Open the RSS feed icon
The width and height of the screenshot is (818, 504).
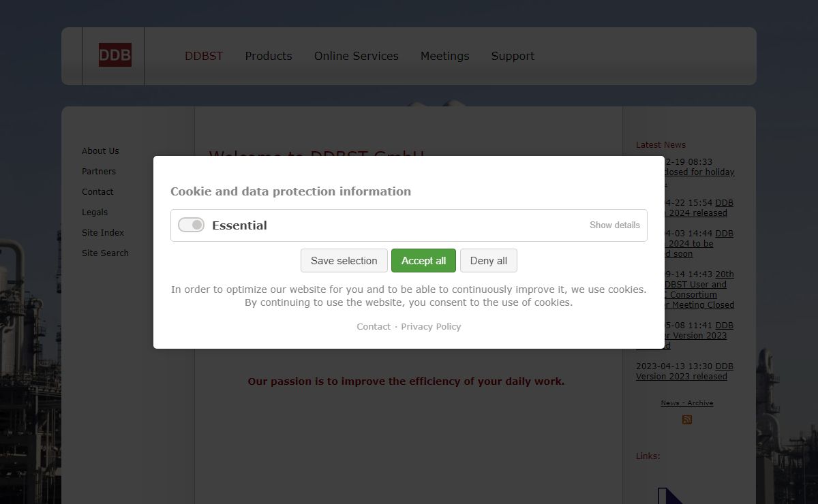point(687,420)
